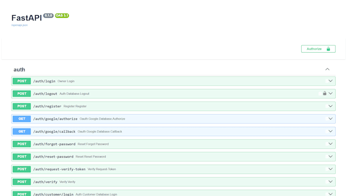Screen dimensions: 346x196
Task: Click the OAS 3.1 badge
Action: (x=62, y=15)
